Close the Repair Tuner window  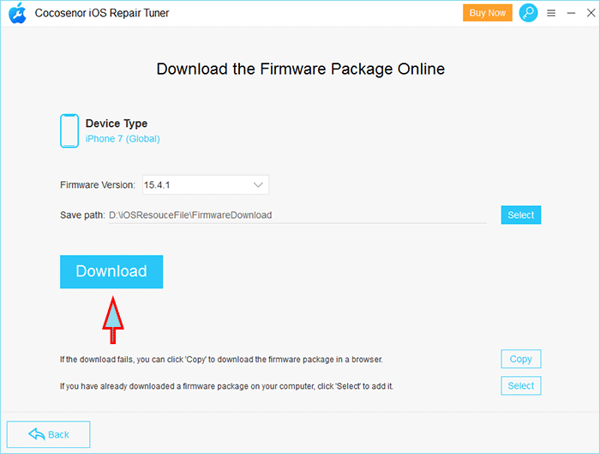pyautogui.click(x=591, y=13)
